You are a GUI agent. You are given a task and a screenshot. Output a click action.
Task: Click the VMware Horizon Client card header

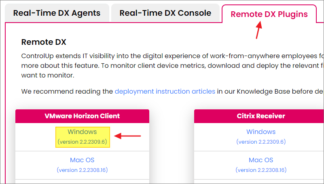click(x=82, y=116)
